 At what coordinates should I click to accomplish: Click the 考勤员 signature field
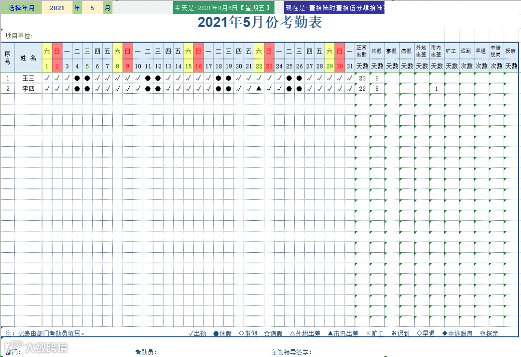[x=146, y=352]
